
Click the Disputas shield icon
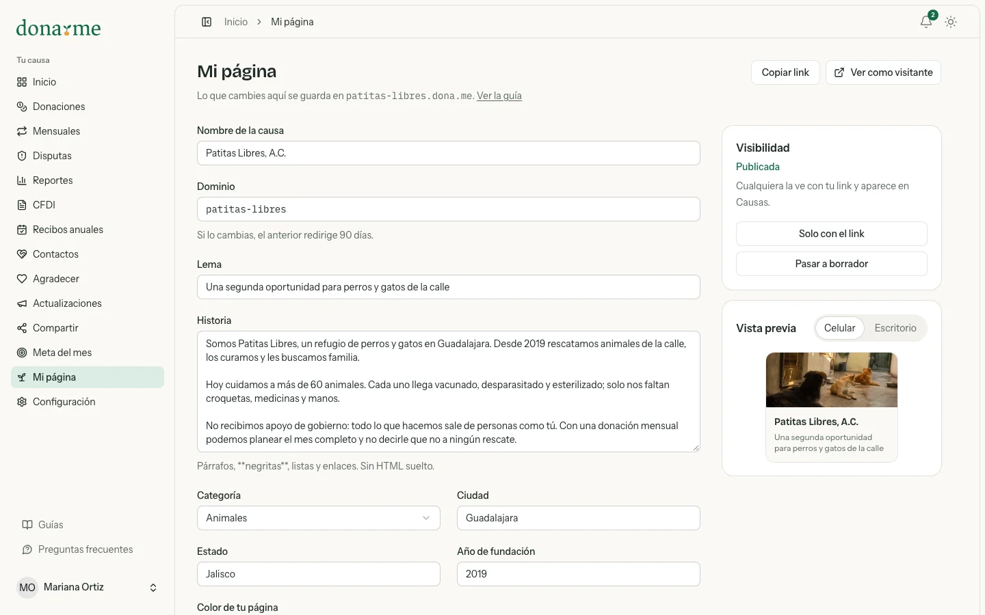pos(22,156)
